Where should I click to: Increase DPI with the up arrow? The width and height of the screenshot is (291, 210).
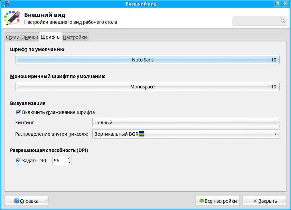point(69,158)
